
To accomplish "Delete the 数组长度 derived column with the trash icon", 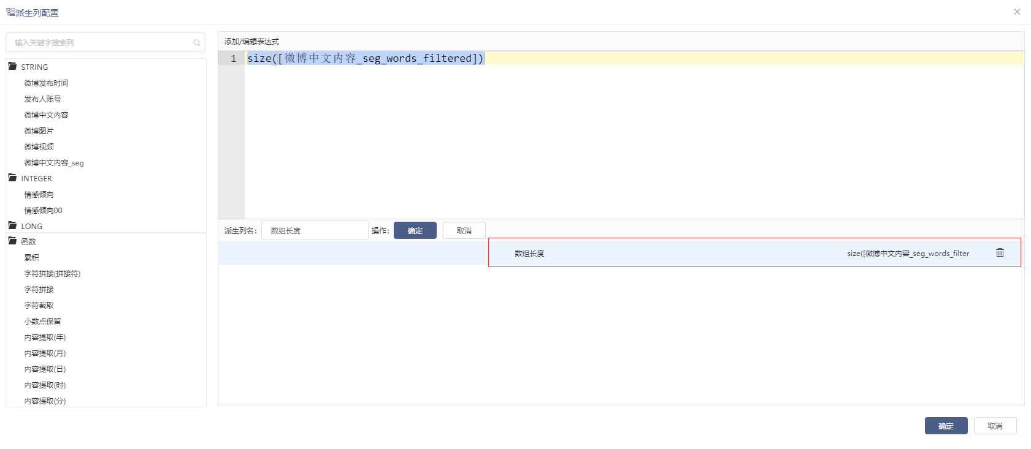I will click(x=1000, y=252).
